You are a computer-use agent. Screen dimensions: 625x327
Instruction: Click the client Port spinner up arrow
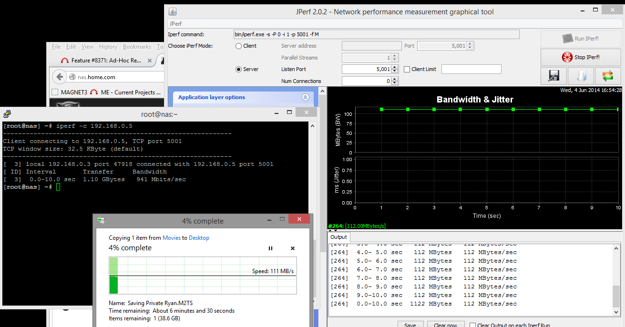(470, 44)
